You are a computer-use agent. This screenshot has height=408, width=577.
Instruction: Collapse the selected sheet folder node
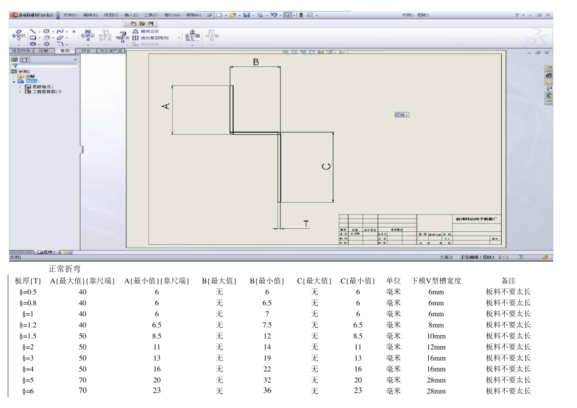[13, 81]
